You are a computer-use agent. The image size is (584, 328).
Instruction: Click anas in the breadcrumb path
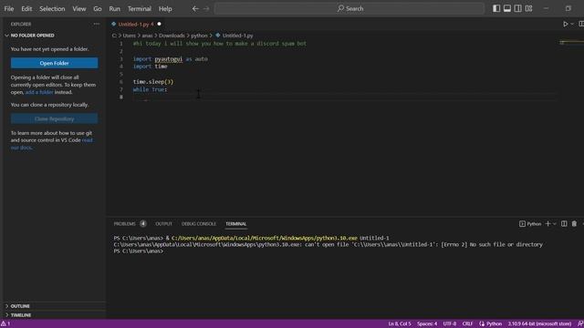[x=147, y=36]
